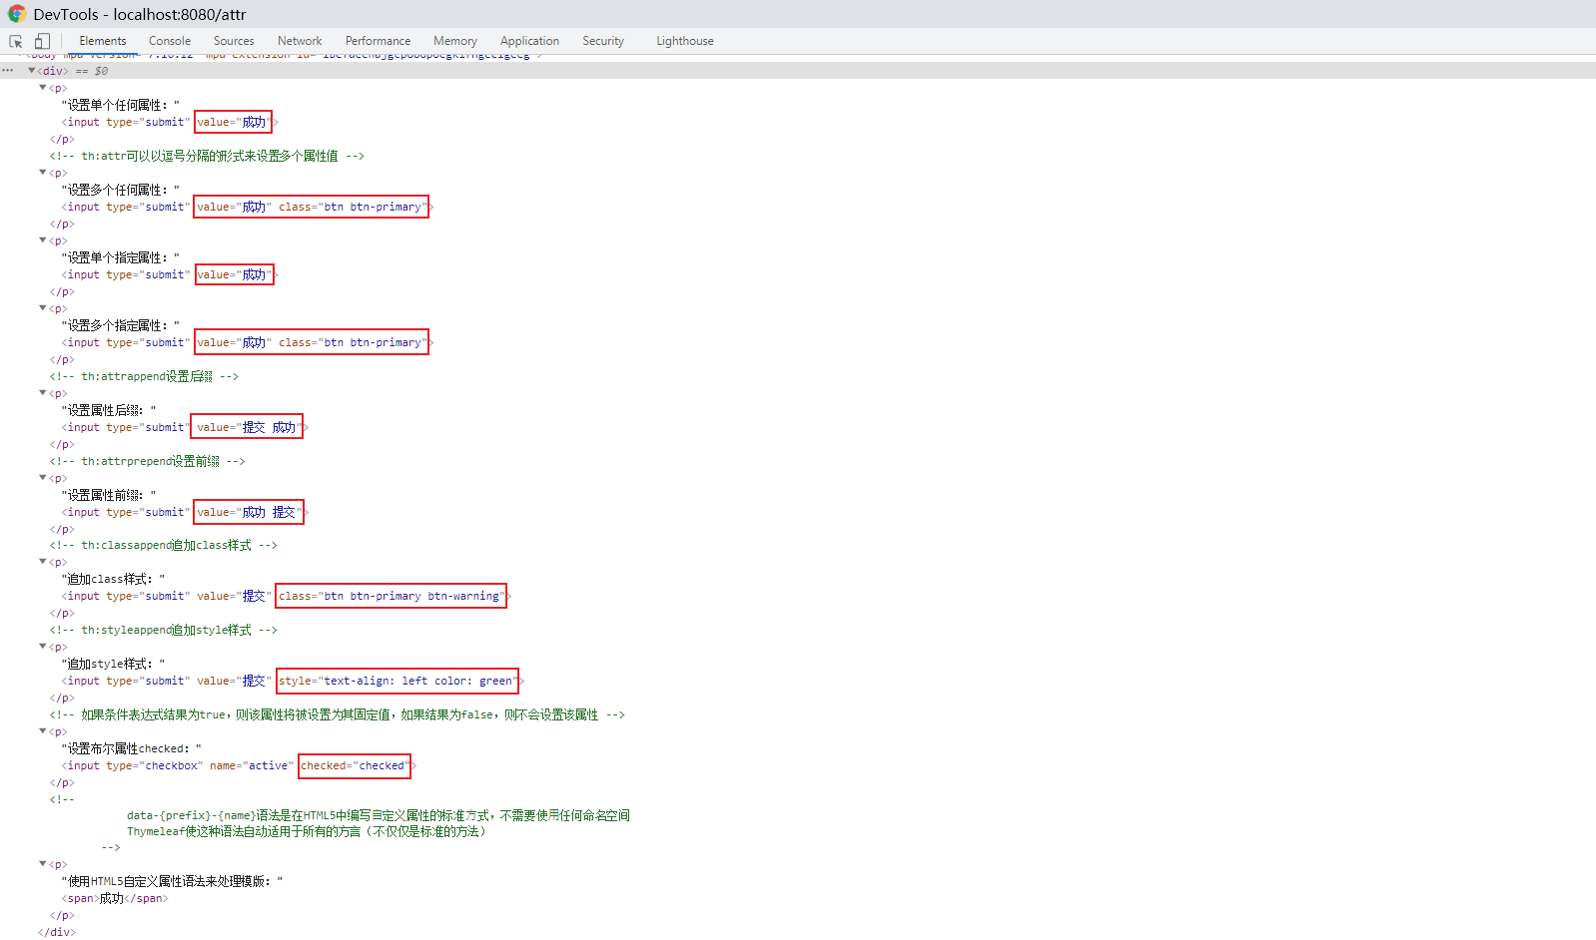Click class="btn btn-primary btn-warning" attribute
Screen dimensions: 1596x940
(x=392, y=596)
